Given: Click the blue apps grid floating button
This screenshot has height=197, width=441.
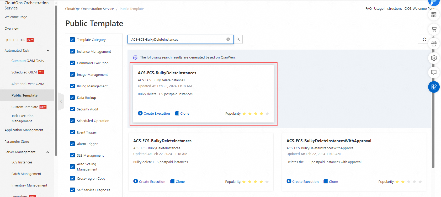Looking at the screenshot, I should coord(434,87).
